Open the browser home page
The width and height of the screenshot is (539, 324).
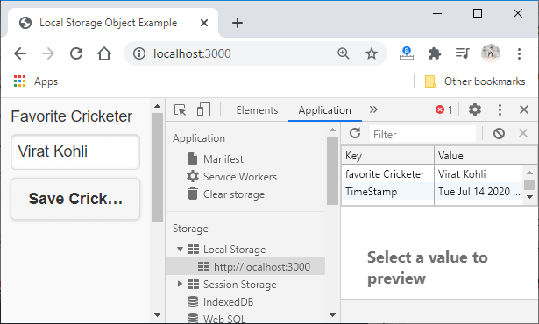point(103,53)
